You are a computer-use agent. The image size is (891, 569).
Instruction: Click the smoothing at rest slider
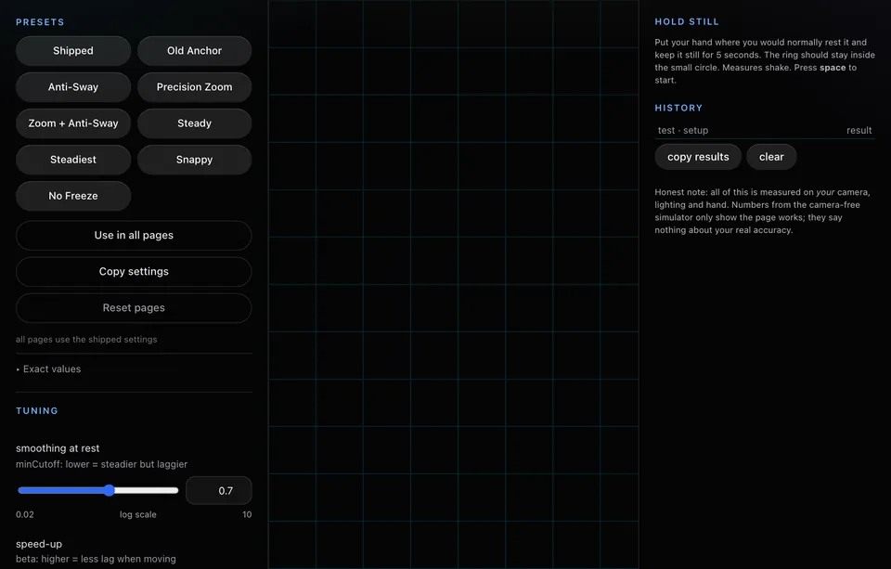click(x=97, y=490)
